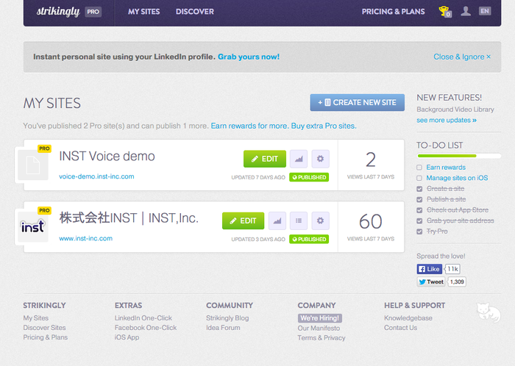Open settings gear for 株式会社INST site
The height and width of the screenshot is (366, 515).
[320, 220]
